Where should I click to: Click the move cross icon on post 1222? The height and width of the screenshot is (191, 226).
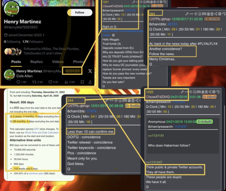tap(191, 92)
